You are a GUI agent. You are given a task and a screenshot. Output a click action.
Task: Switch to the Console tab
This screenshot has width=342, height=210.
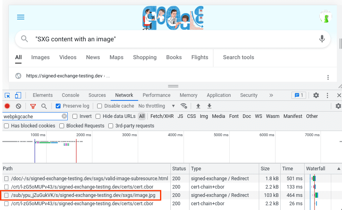[70, 95]
